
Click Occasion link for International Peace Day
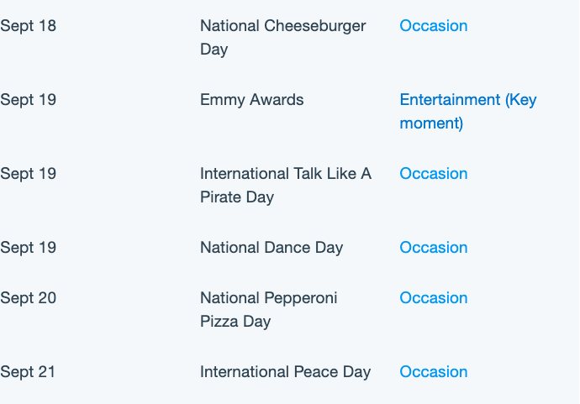pyautogui.click(x=434, y=372)
